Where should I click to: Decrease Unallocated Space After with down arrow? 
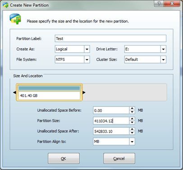click(x=132, y=133)
